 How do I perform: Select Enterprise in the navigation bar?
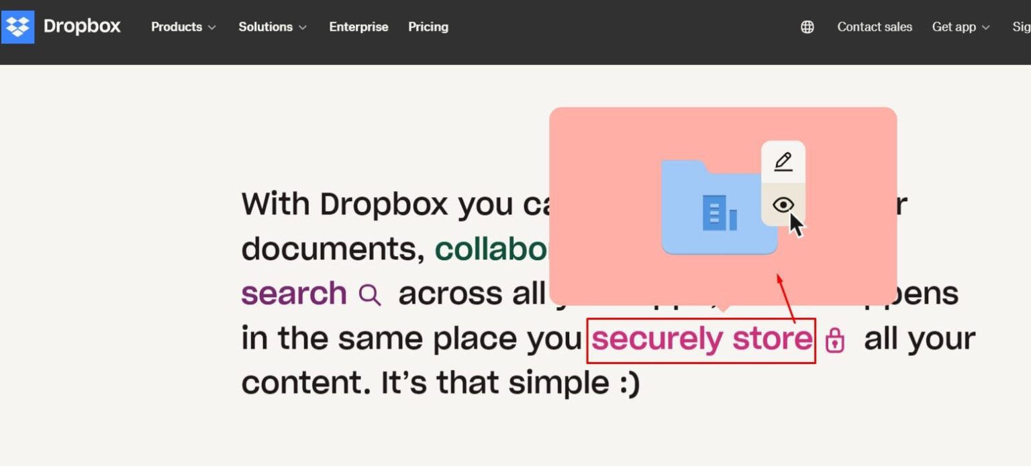point(358,27)
